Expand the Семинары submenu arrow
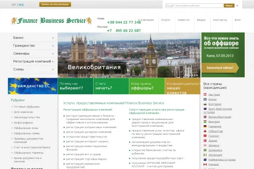Image resolution: width=254 pixels, height=169 pixels. 53,54
